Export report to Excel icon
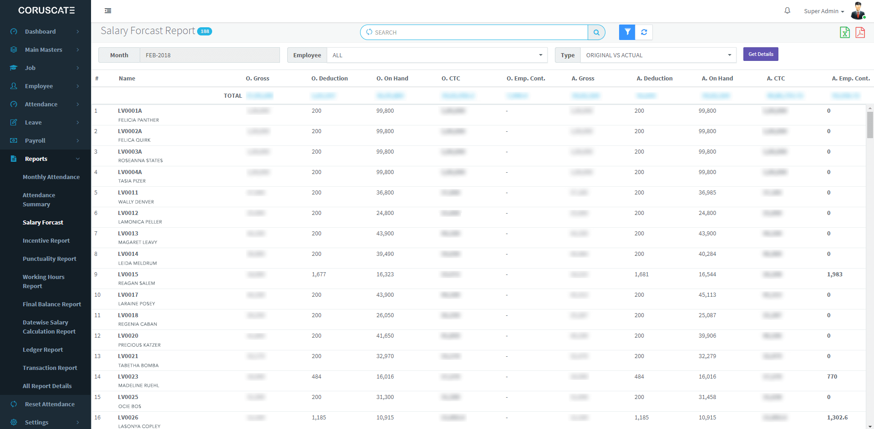 (845, 32)
